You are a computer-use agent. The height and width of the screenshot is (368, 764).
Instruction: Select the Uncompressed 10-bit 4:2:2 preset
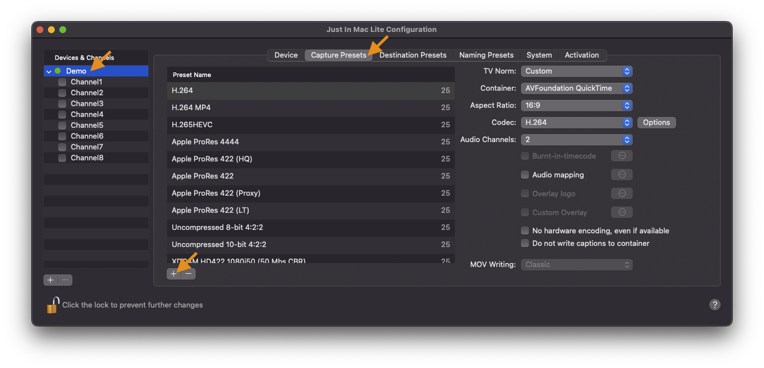pyautogui.click(x=311, y=245)
